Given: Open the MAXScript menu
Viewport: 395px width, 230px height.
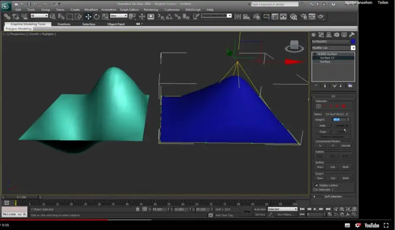Looking at the screenshot, I should click(x=193, y=10).
